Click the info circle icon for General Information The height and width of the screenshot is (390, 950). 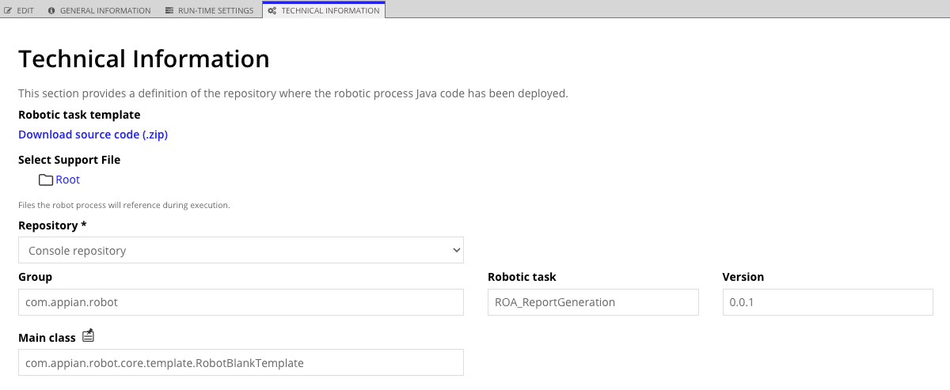[x=52, y=11]
